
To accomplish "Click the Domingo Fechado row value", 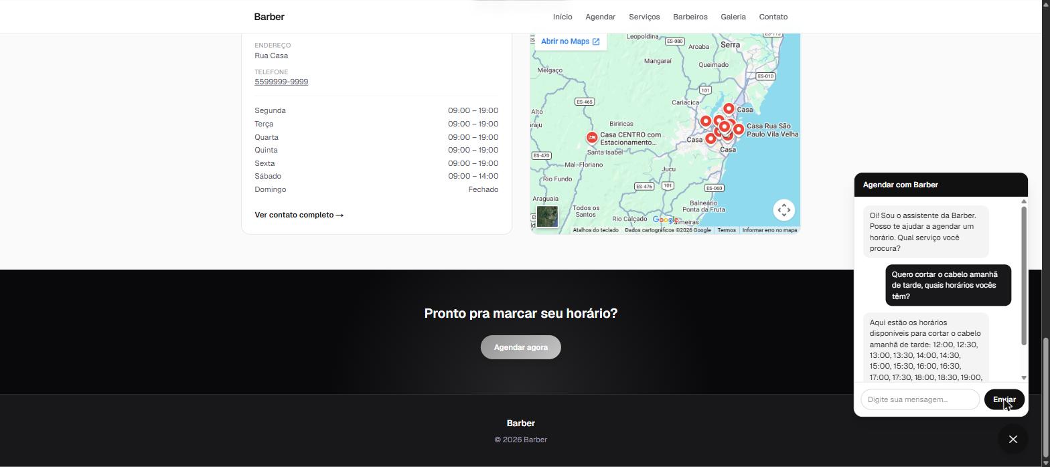I will (x=483, y=189).
